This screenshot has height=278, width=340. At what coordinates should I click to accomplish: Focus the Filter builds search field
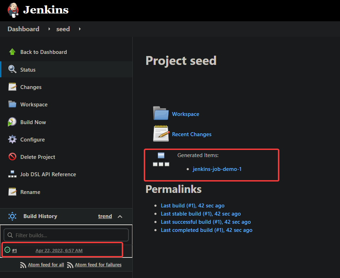pos(66,235)
